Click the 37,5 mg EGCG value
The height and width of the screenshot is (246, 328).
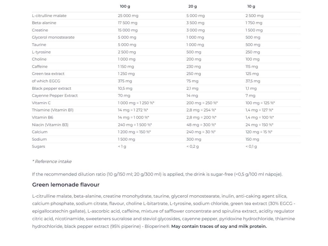tap(253, 81)
